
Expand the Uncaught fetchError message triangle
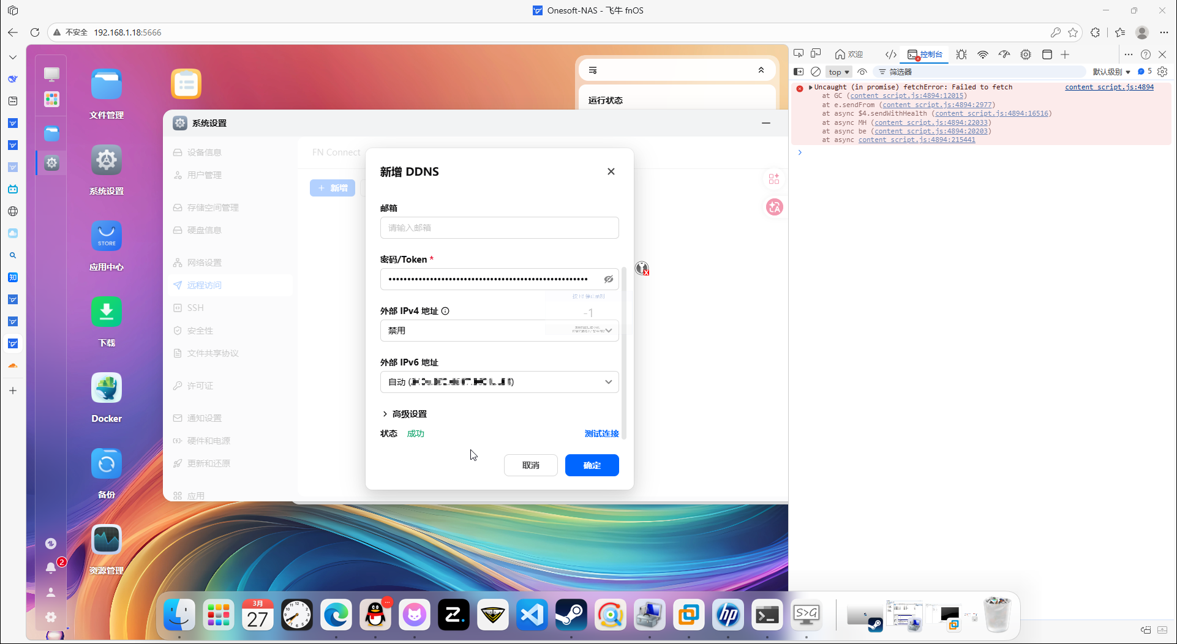(x=810, y=87)
